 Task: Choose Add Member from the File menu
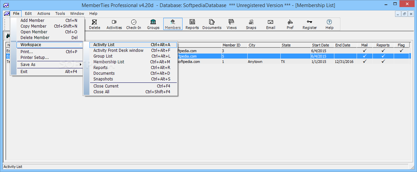pos(50,20)
